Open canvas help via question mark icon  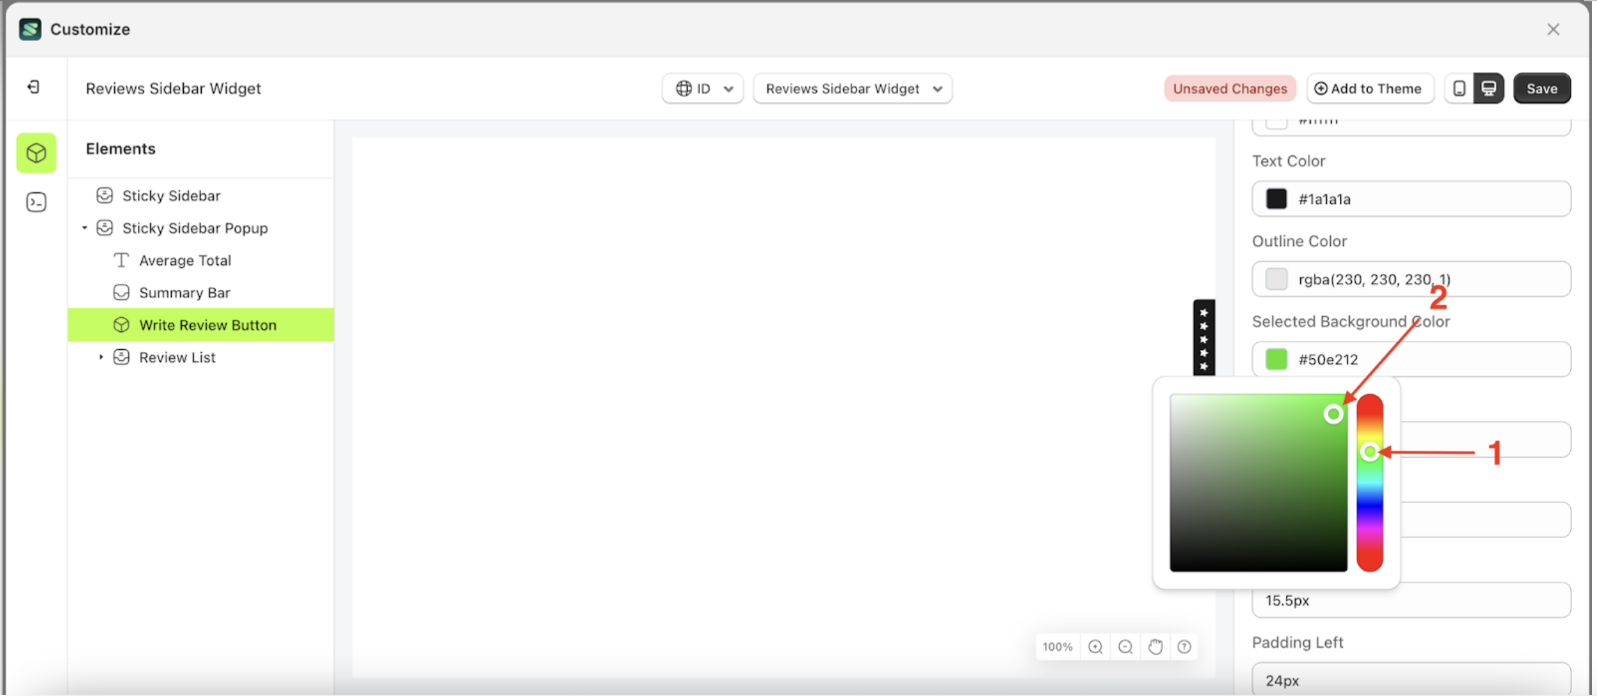pos(1185,646)
